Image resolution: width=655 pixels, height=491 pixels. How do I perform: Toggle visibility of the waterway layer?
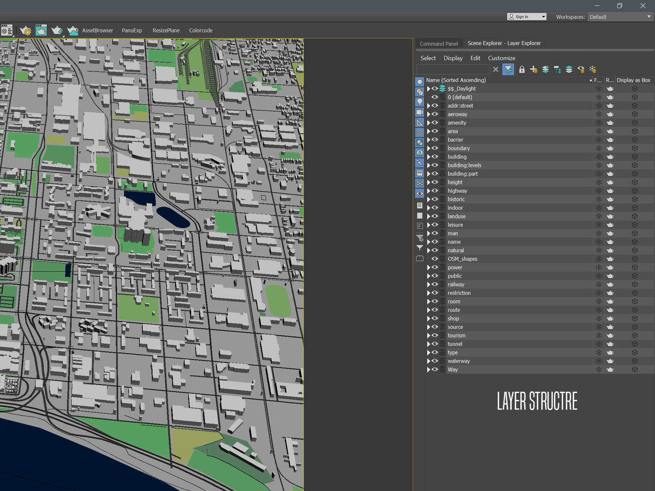(435, 361)
